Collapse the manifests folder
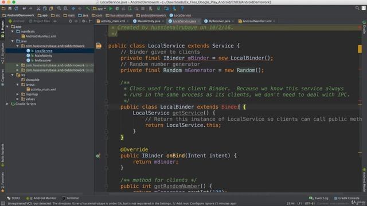367x206 pixels. coord(13,31)
